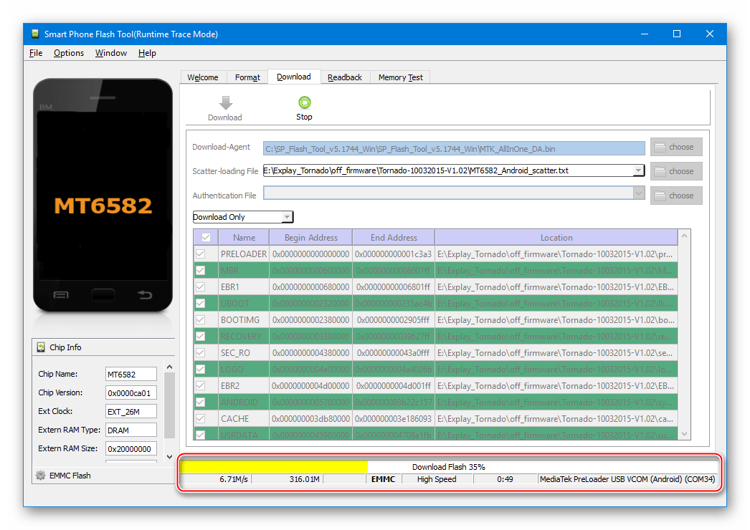
Task: Click the Chip Name MT6582 field
Action: point(131,375)
